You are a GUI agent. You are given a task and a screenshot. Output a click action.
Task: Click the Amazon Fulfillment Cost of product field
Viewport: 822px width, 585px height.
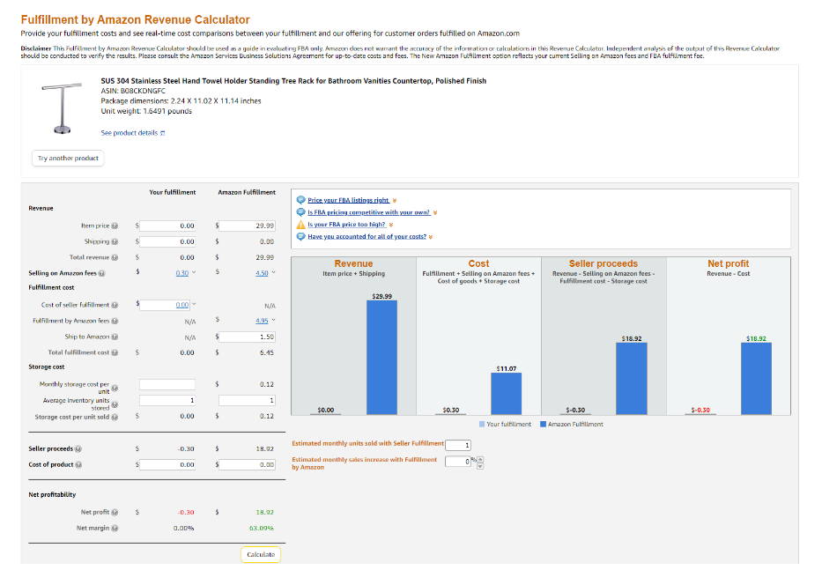(x=247, y=464)
